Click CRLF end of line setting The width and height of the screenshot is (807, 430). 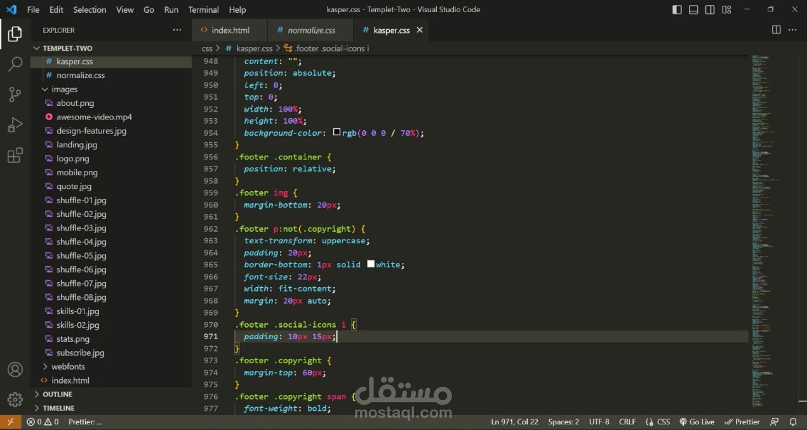tap(627, 422)
